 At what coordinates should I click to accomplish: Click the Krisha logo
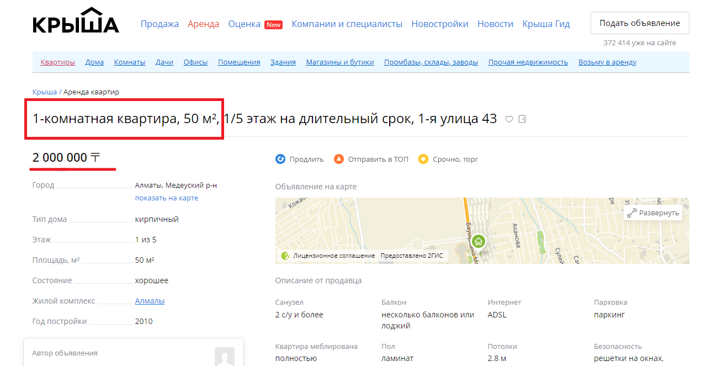coord(76,22)
